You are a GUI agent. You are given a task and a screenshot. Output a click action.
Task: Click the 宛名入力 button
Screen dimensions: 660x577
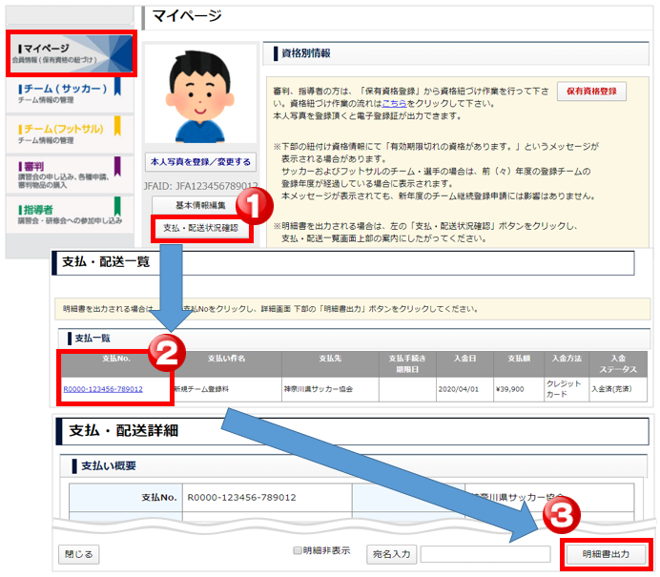point(391,554)
